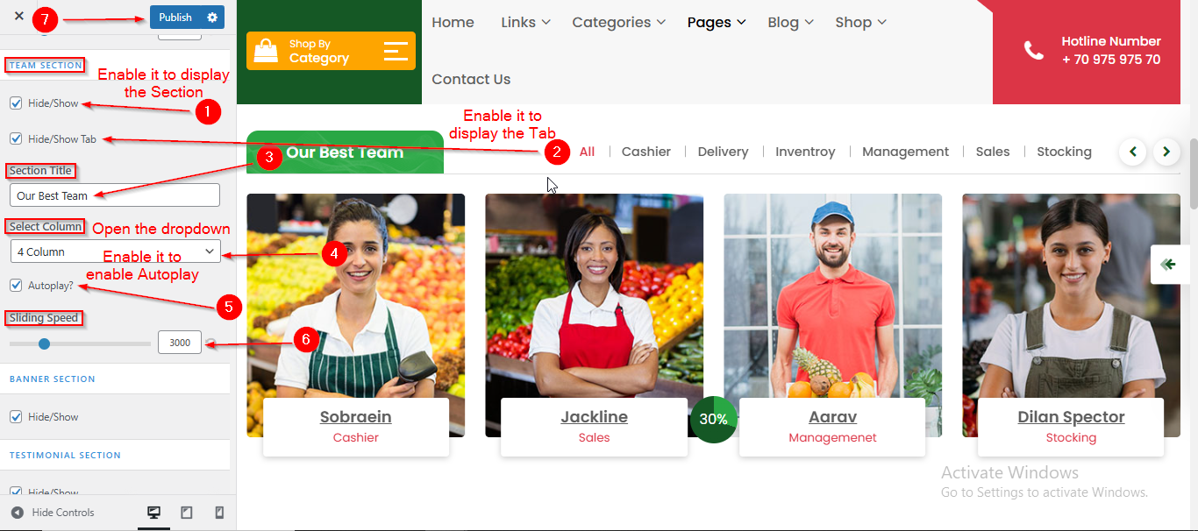Open the 4 Column select dropdown
Image resolution: width=1198 pixels, height=531 pixels.
pos(115,251)
